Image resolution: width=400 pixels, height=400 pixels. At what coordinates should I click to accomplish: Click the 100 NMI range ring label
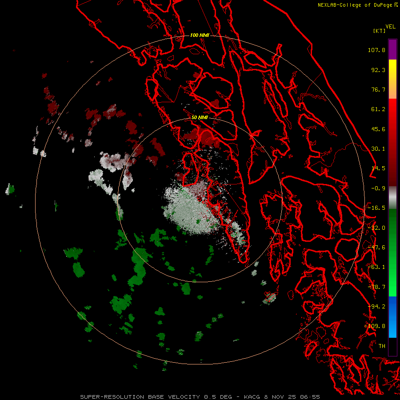pos(200,35)
